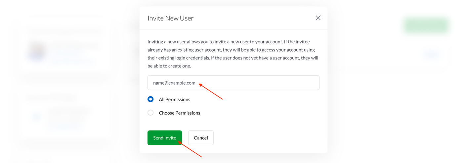Click the "All Permissions" label text

pos(174,100)
